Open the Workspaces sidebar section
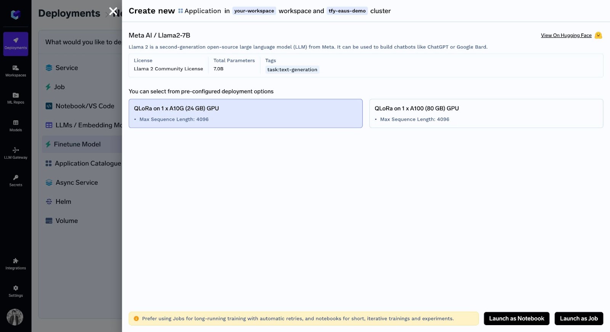 (16, 71)
